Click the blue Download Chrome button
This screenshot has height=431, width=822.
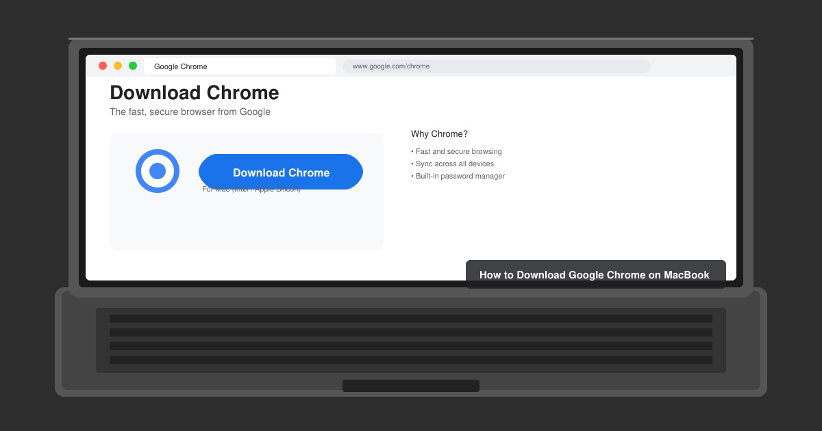coord(281,172)
